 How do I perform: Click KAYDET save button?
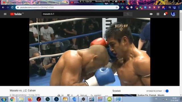point(96,95)
